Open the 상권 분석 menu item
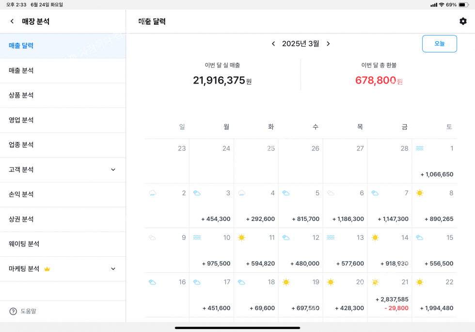Screen dimensions: 475x332 [x=21, y=219]
